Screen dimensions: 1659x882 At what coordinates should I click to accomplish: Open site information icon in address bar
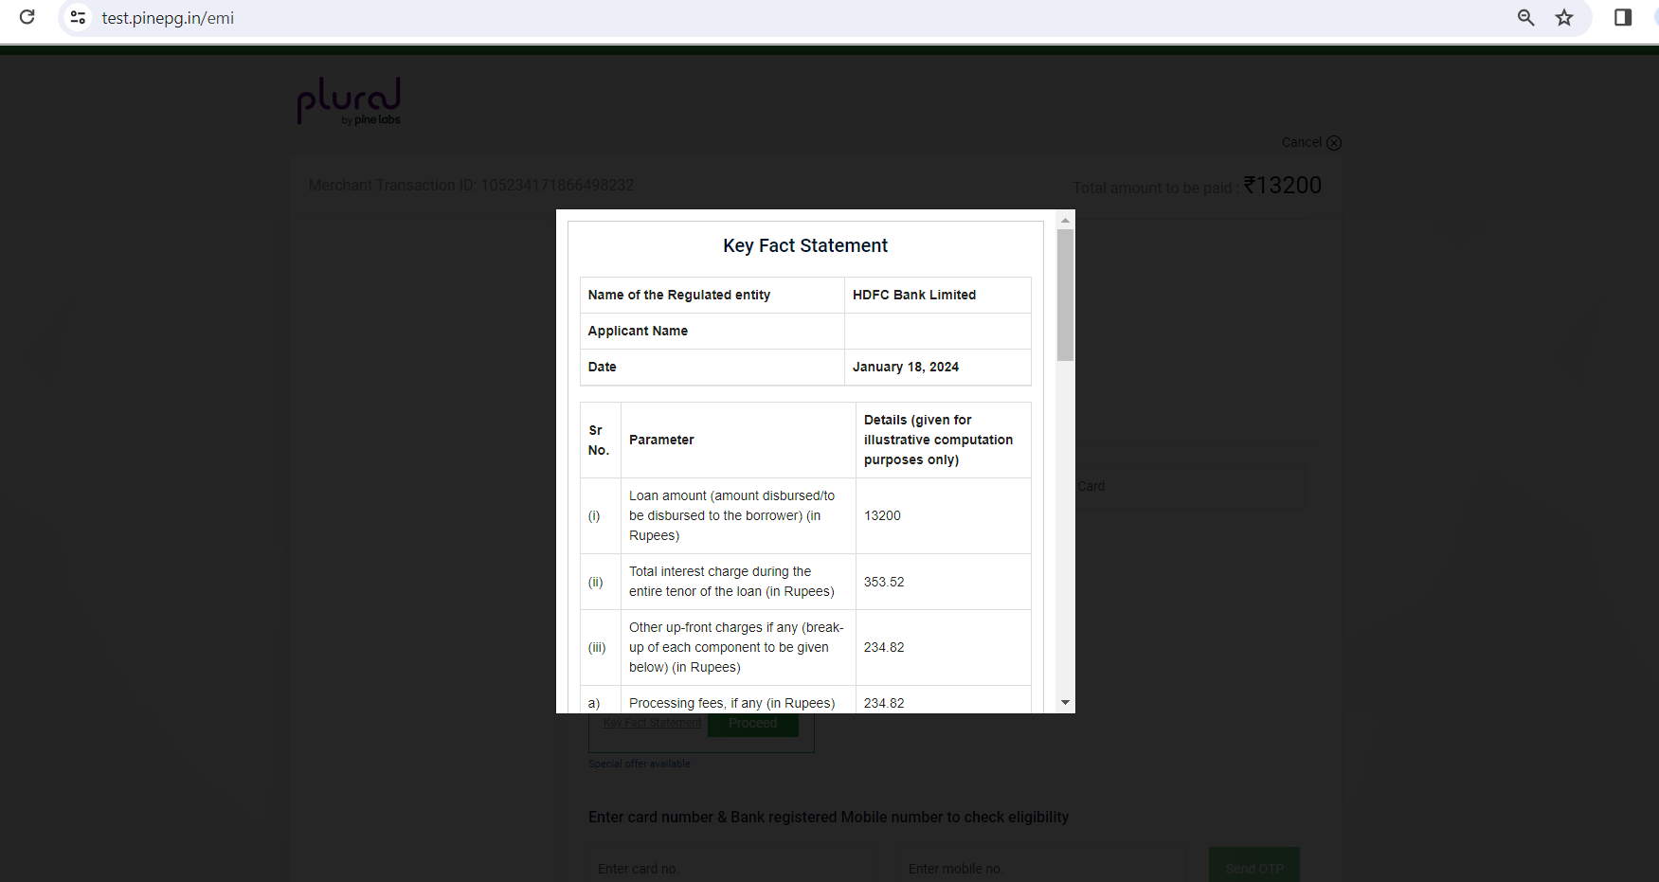click(79, 17)
